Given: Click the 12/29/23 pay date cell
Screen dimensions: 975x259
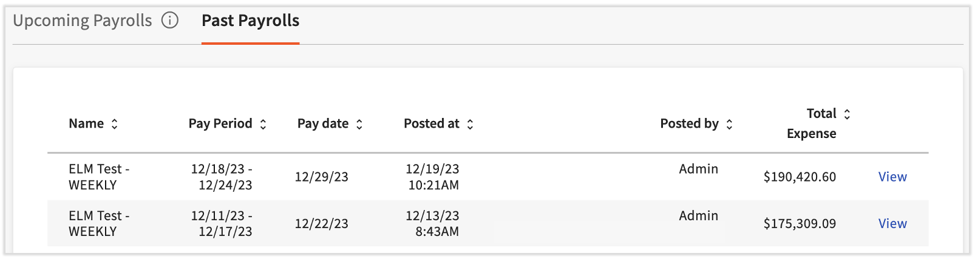Looking at the screenshot, I should pyautogui.click(x=321, y=177).
